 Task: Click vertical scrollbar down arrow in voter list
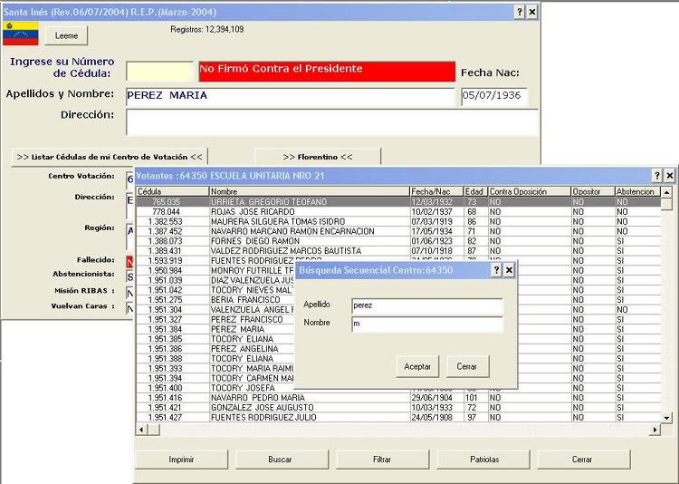[x=666, y=418]
